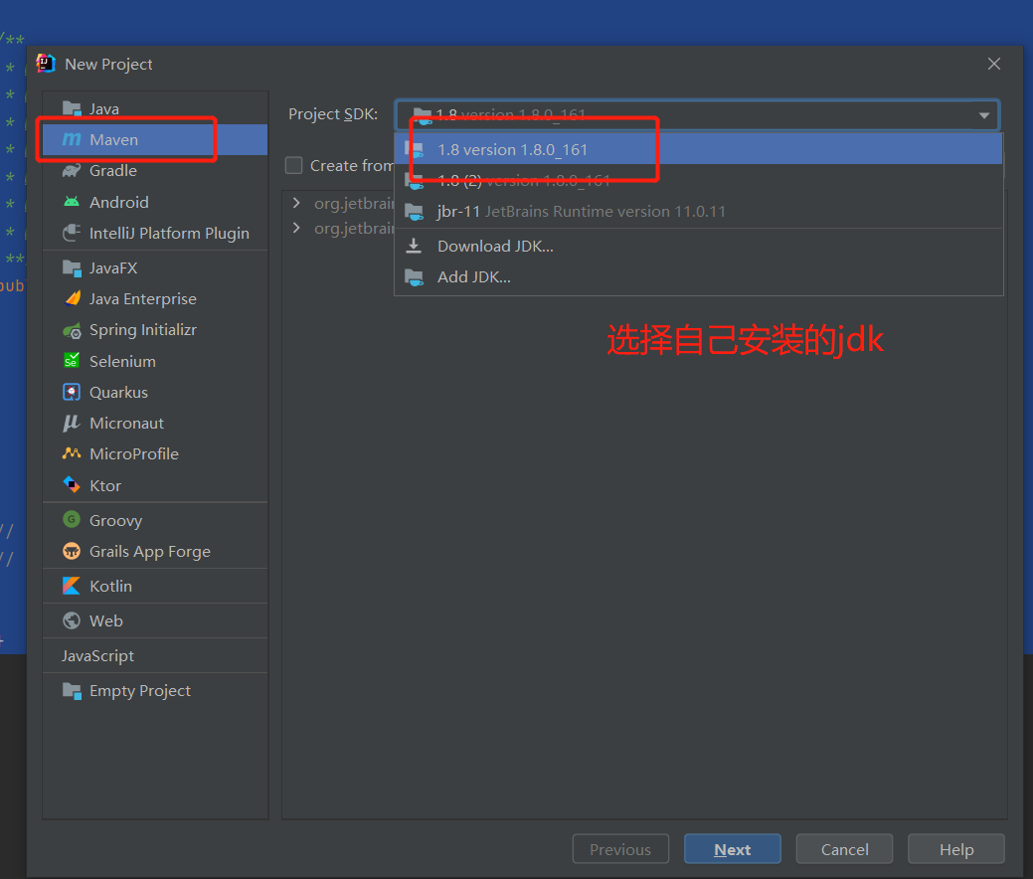Close the New Project dialog
The width and height of the screenshot is (1033, 879).
click(x=994, y=64)
